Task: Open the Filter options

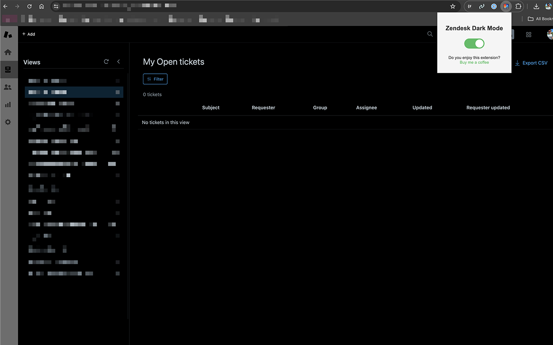Action: point(155,79)
